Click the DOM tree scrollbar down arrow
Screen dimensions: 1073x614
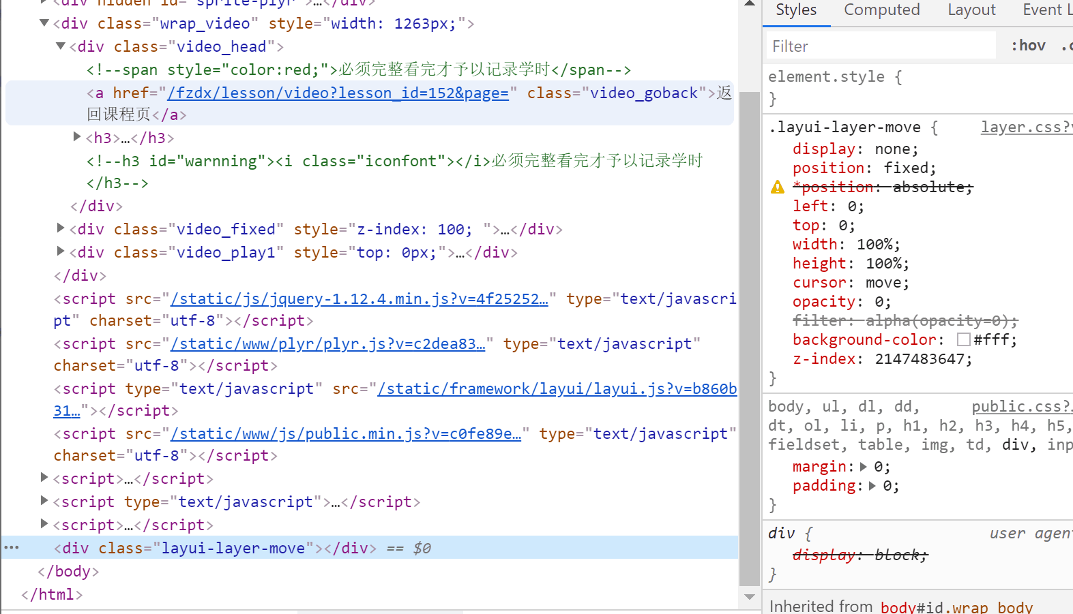750,597
